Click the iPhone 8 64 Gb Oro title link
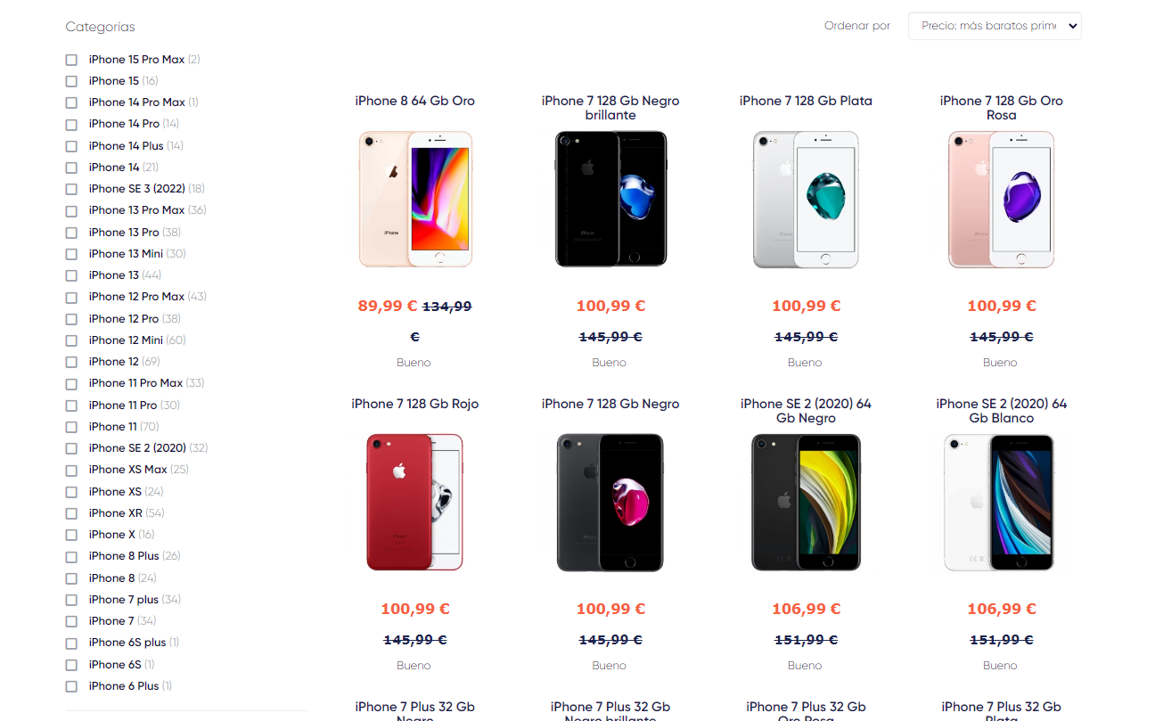Viewport: 1155px width, 721px height. pyautogui.click(x=415, y=101)
